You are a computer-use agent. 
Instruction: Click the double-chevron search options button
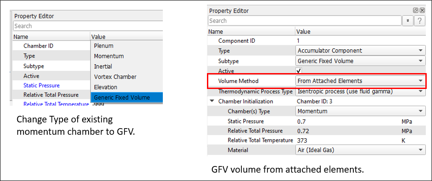coord(407,21)
